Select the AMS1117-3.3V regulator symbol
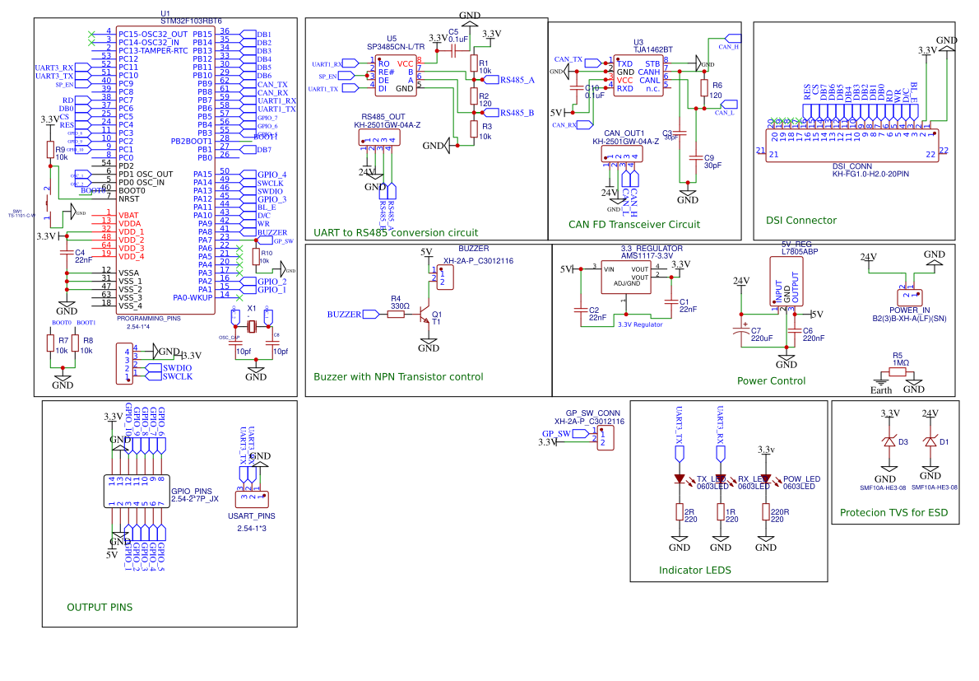The width and height of the screenshot is (979, 681). click(627, 278)
